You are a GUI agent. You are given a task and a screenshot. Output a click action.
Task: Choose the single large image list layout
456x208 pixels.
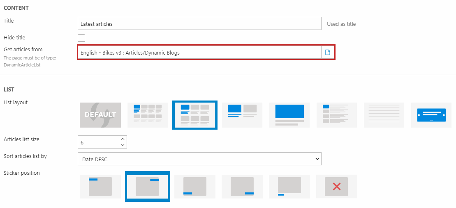(x=289, y=115)
